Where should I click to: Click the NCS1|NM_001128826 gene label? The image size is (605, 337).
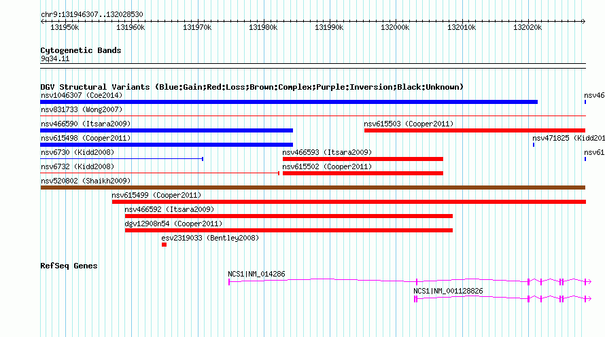click(448, 291)
